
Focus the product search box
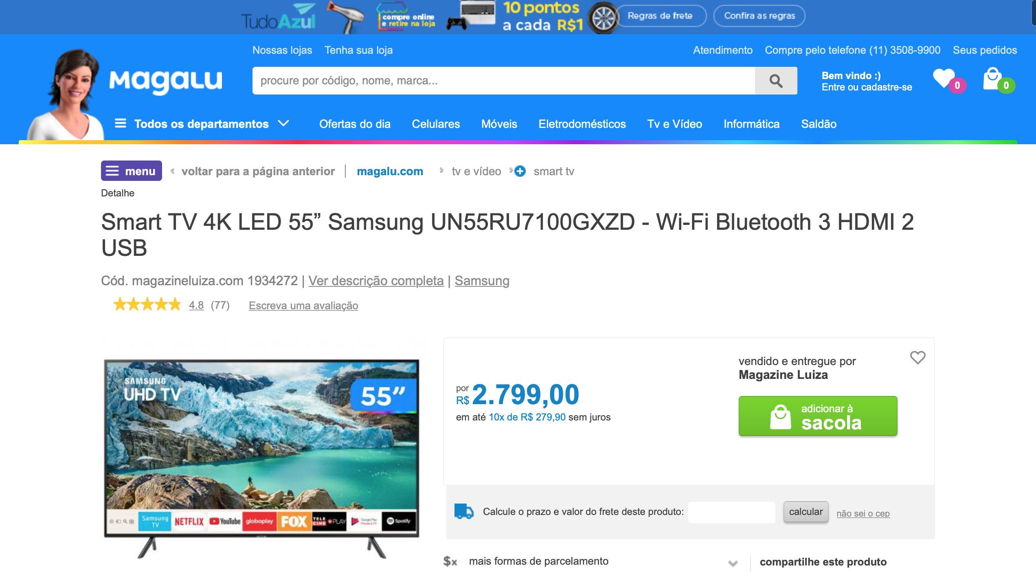coord(503,81)
